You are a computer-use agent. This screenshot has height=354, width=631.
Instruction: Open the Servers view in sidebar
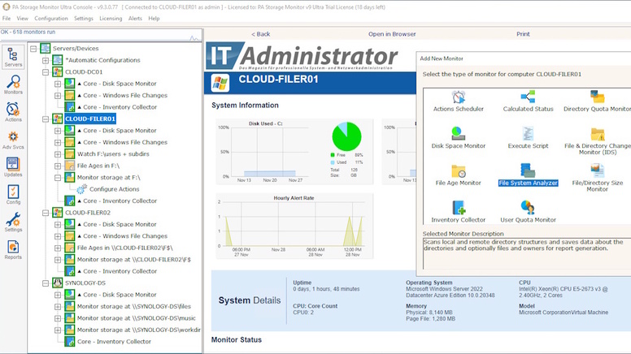click(13, 55)
